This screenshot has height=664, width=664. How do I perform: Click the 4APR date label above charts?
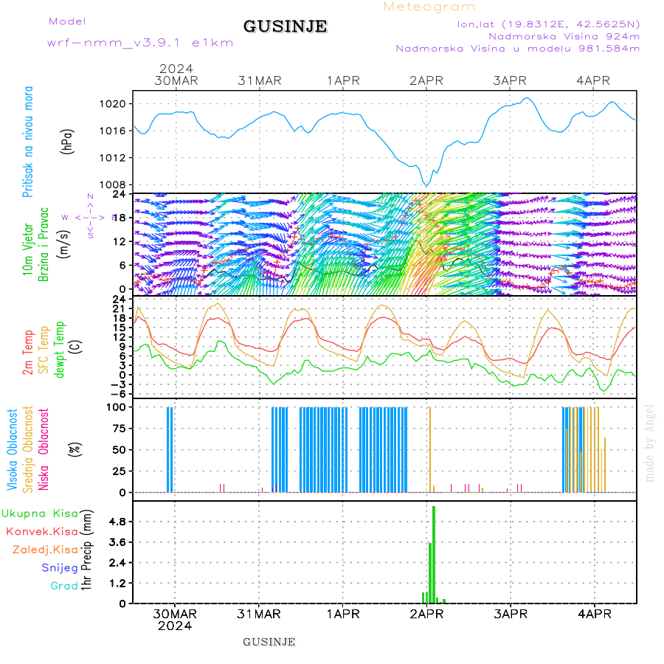tap(593, 80)
